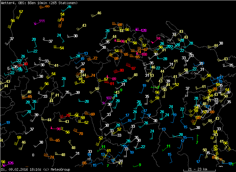This screenshot has height=172, width=236.
Task: Click the red 81 gust reading
Action: click(x=112, y=84)
